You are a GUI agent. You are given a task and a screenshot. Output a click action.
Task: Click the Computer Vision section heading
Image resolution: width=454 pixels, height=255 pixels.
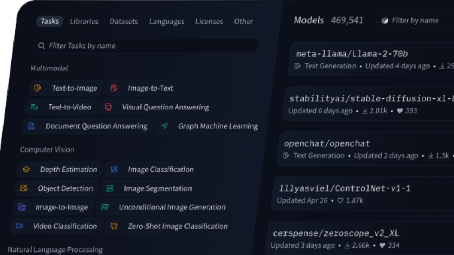tap(47, 149)
